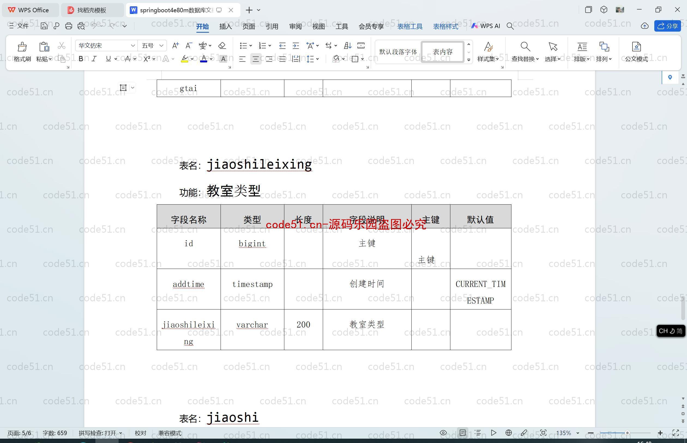The height and width of the screenshot is (443, 687).
Task: Click the bold formatting icon
Action: click(81, 60)
